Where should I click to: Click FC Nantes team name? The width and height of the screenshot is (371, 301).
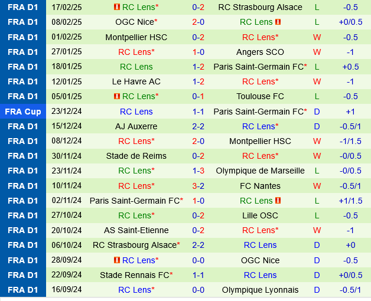(260, 186)
